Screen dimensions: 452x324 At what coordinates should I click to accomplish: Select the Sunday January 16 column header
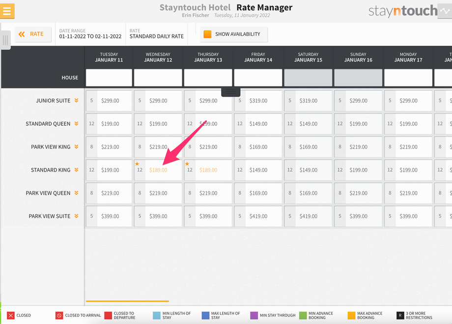point(358,57)
